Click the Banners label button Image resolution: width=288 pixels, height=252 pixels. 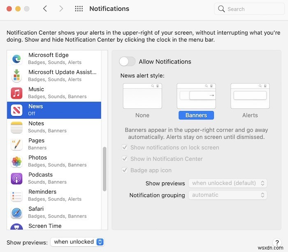click(x=196, y=115)
